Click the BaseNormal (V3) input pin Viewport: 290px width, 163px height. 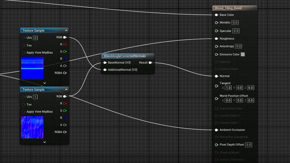[x=105, y=63]
